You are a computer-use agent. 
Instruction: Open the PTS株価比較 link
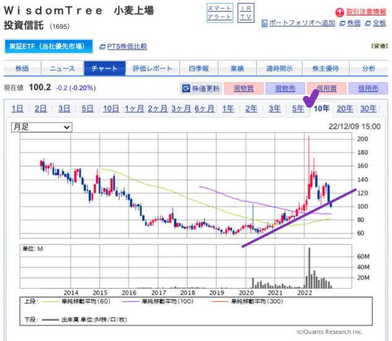click(x=127, y=46)
